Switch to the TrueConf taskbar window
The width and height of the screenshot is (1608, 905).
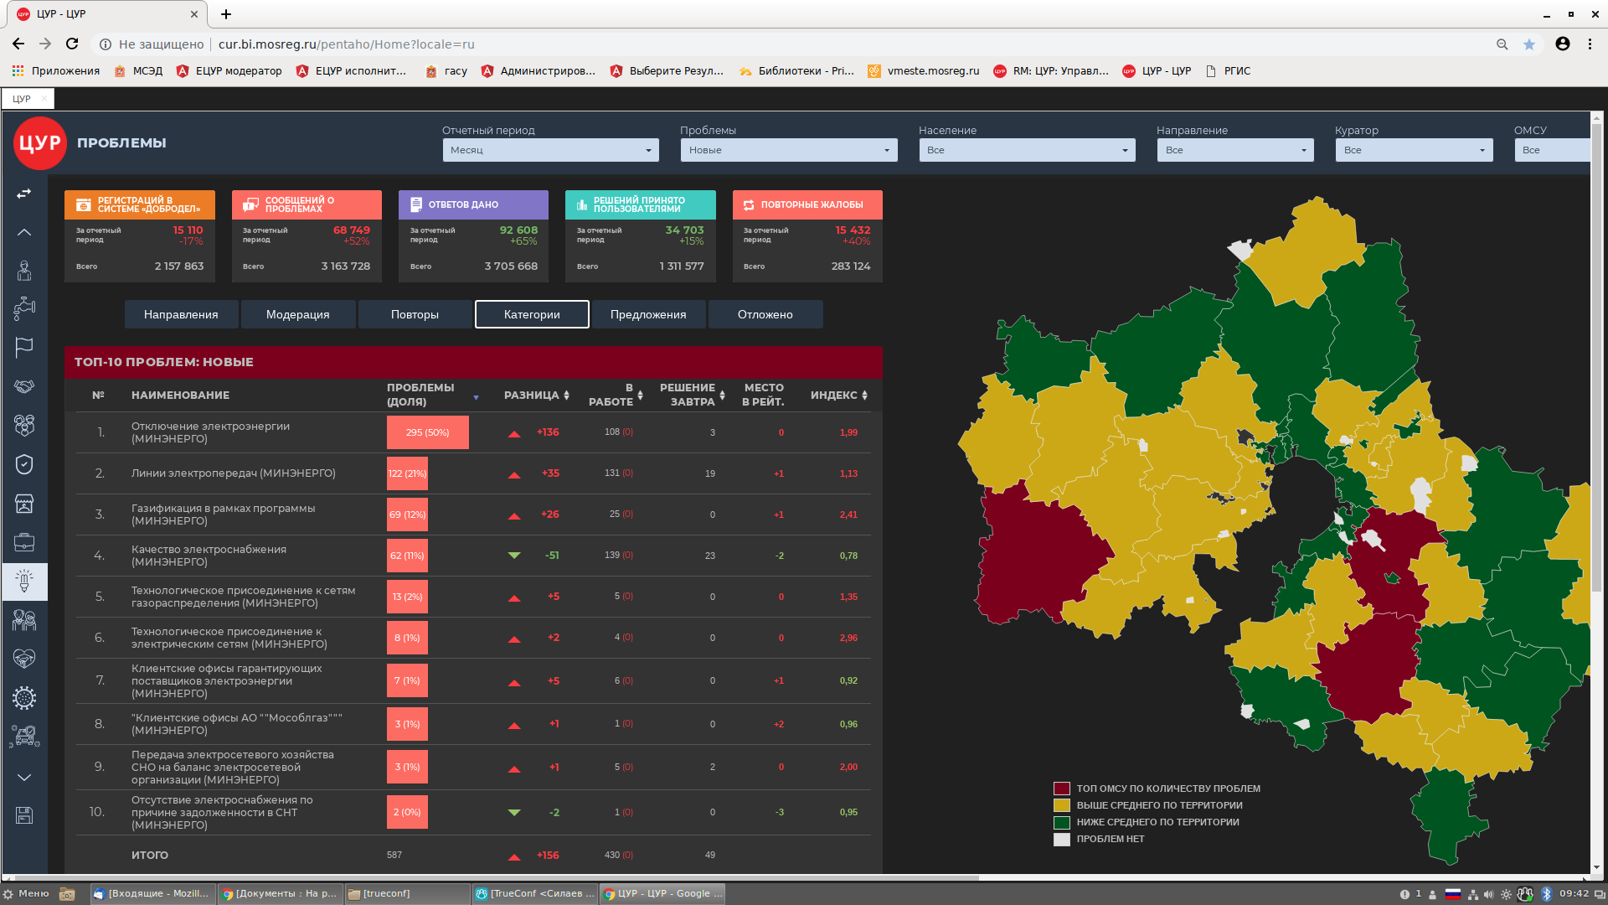(x=534, y=894)
